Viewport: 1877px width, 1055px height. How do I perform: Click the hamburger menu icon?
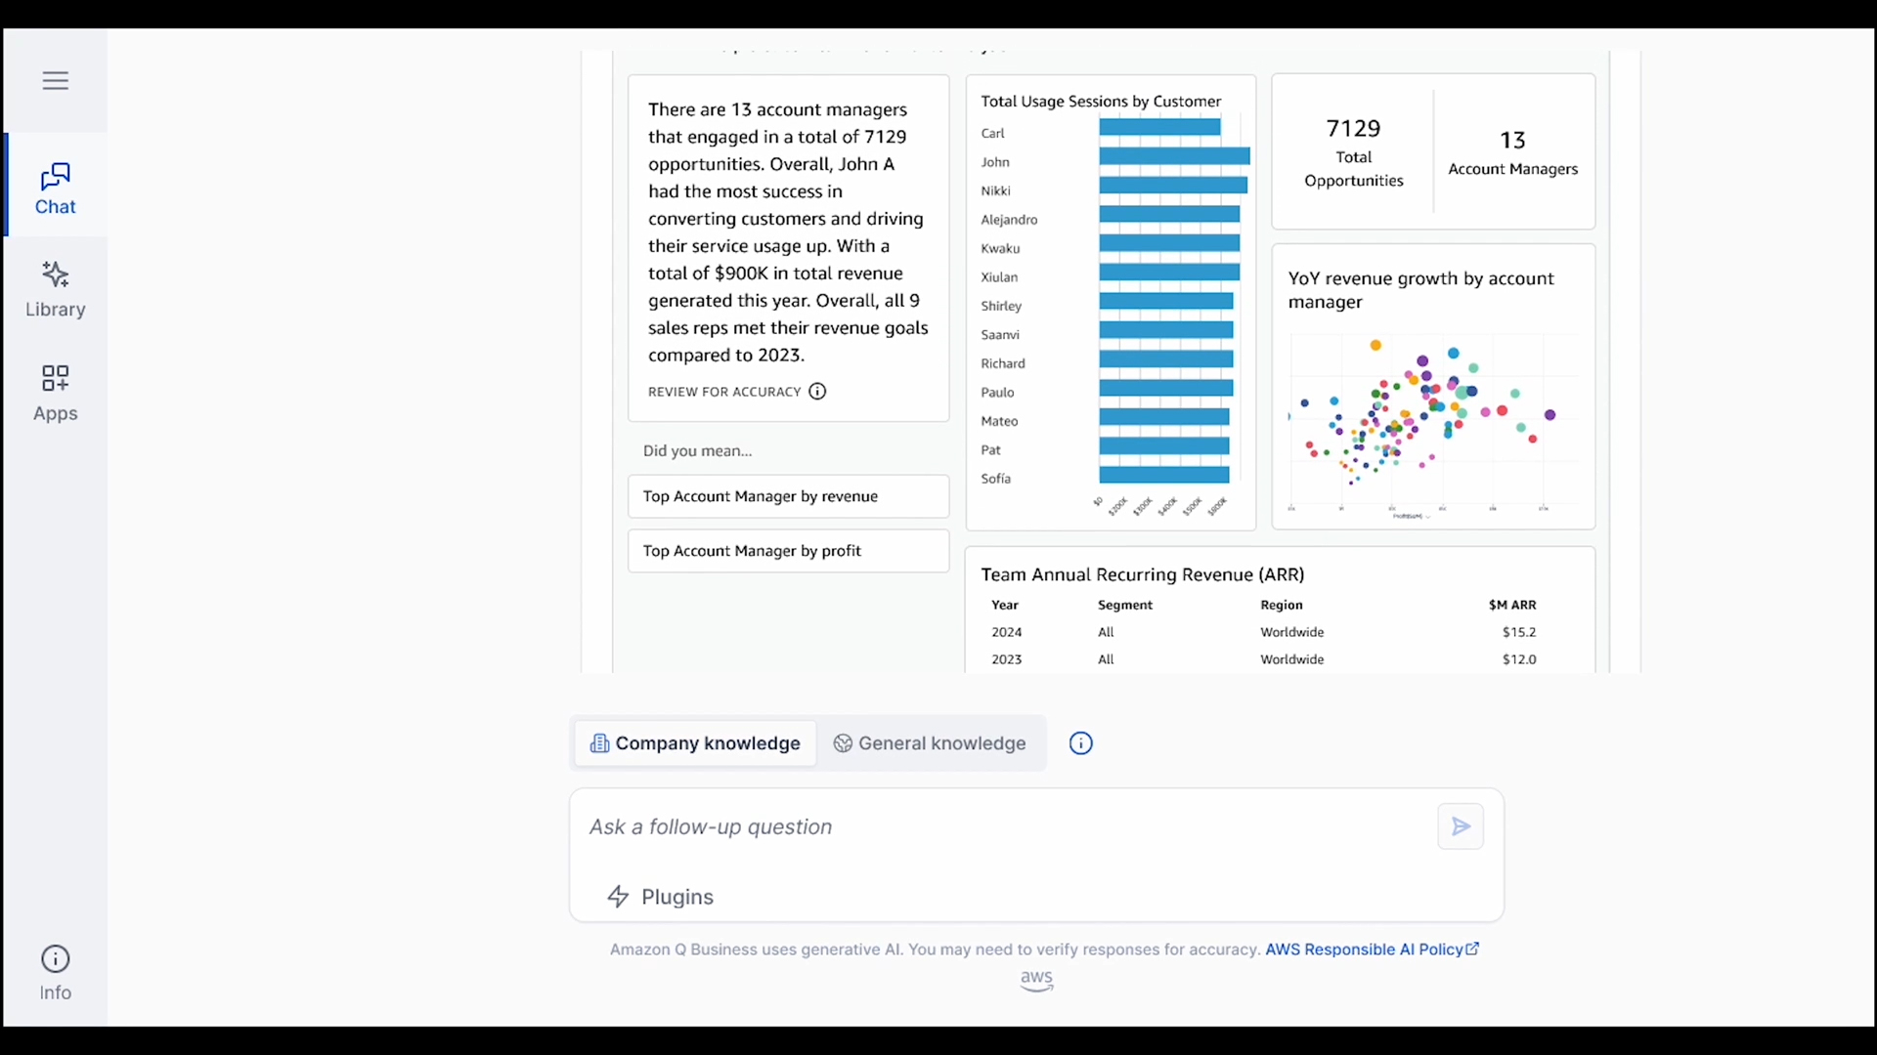[x=54, y=80]
